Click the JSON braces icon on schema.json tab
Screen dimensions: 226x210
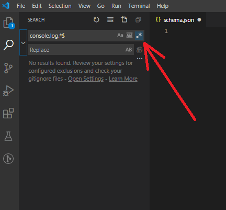[x=158, y=19]
